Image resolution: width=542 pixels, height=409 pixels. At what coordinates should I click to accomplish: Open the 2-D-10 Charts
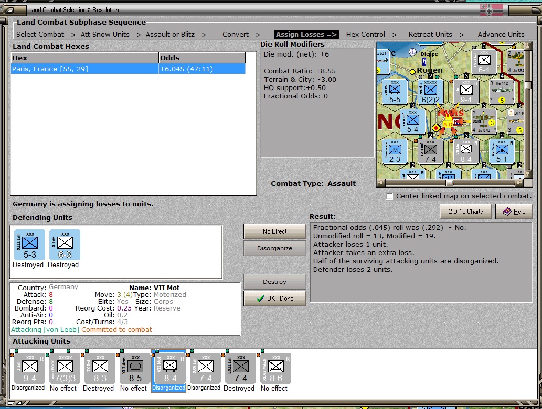pos(465,212)
